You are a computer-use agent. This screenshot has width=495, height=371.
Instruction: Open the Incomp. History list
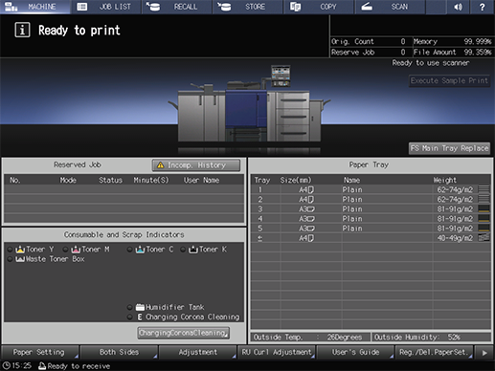(196, 165)
